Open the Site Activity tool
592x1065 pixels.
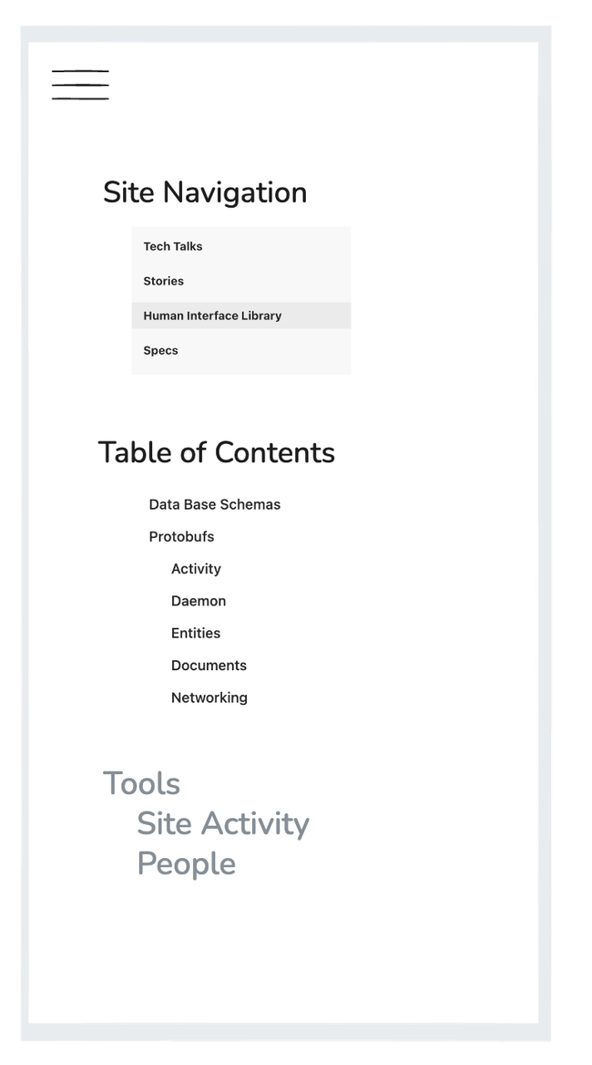223,823
